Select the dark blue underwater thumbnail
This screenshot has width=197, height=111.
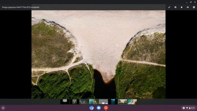point(113,102)
